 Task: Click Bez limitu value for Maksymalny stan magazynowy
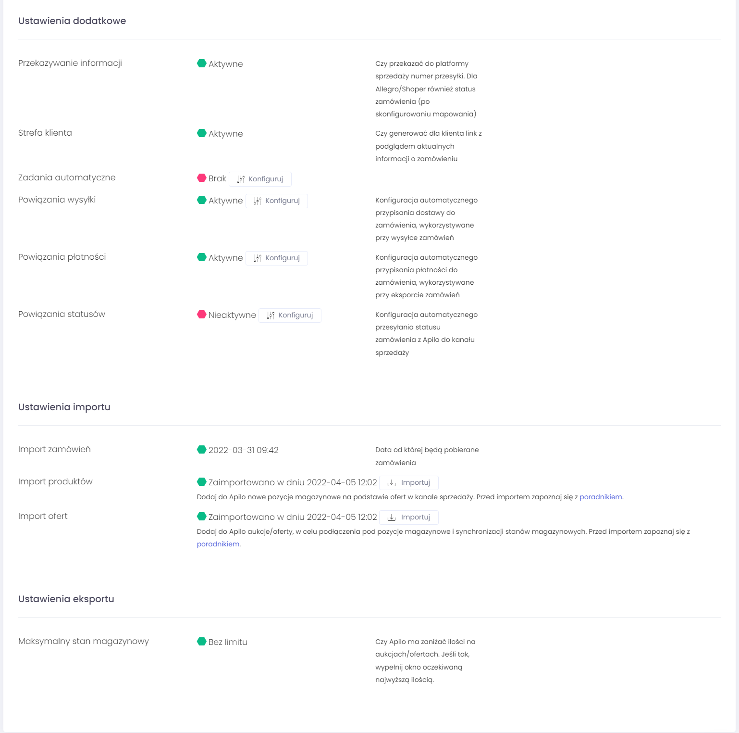point(228,642)
